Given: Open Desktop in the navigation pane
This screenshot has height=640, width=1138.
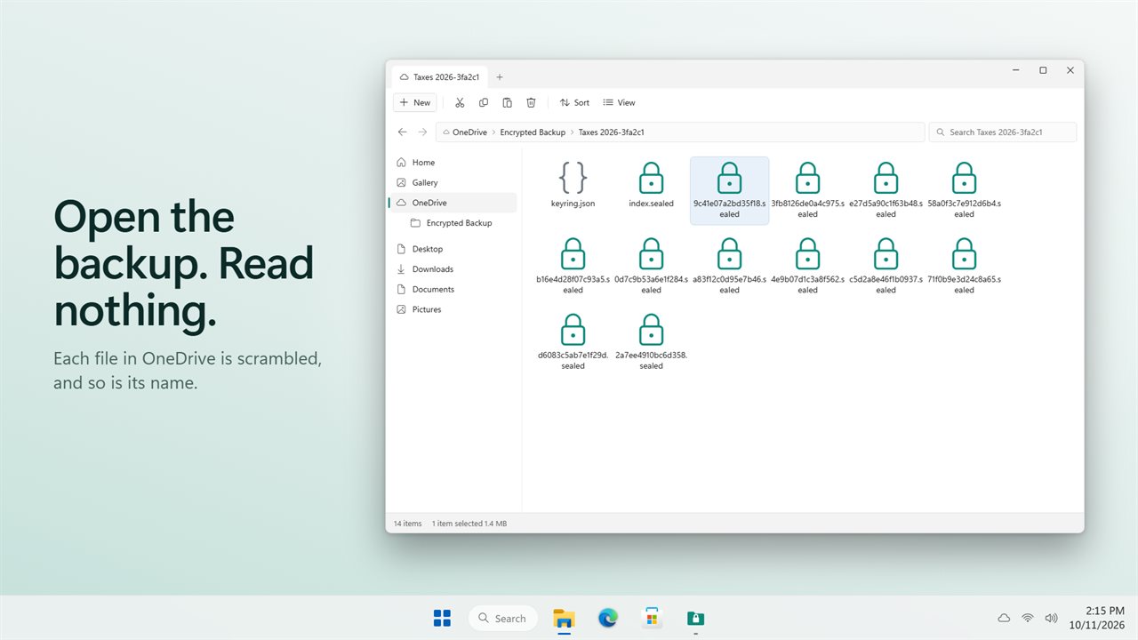Looking at the screenshot, I should click(x=453, y=250).
